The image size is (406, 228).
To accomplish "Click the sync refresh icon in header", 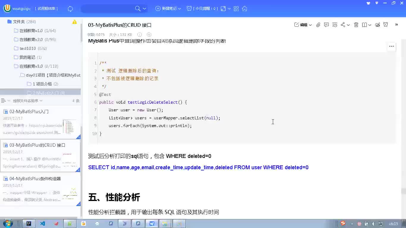I will (x=70, y=9).
